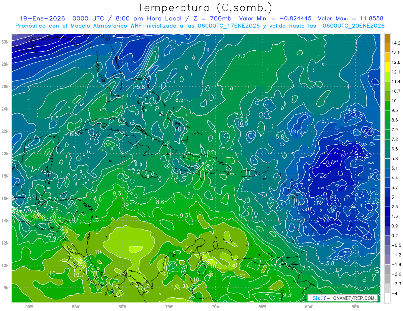Click the "-2.6" color bar label

[396, 274]
